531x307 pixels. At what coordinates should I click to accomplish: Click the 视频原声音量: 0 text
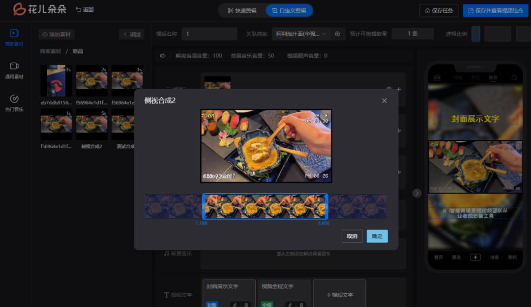click(307, 56)
